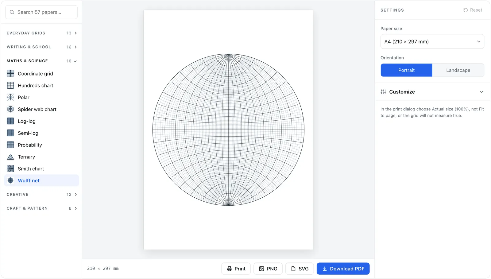Click the Log-log list label
Image resolution: width=491 pixels, height=279 pixels.
pos(27,121)
